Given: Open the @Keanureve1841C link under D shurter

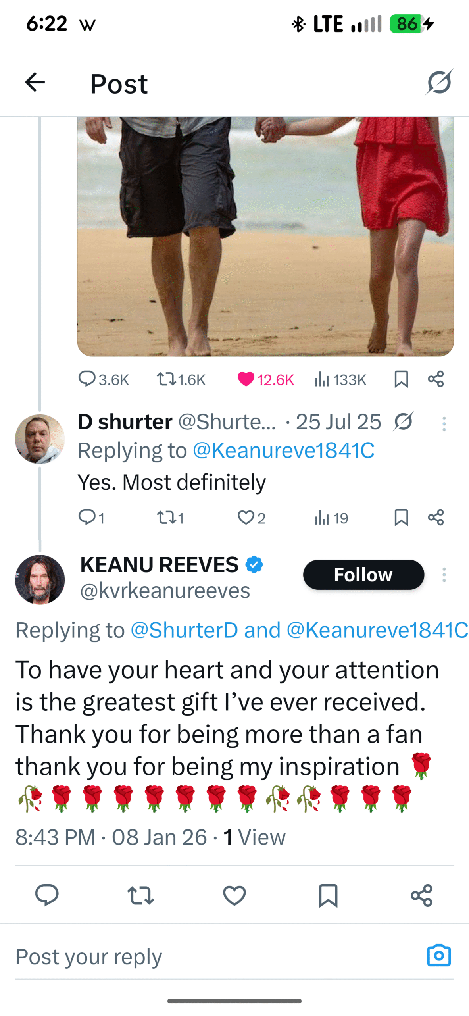Looking at the screenshot, I should (283, 450).
